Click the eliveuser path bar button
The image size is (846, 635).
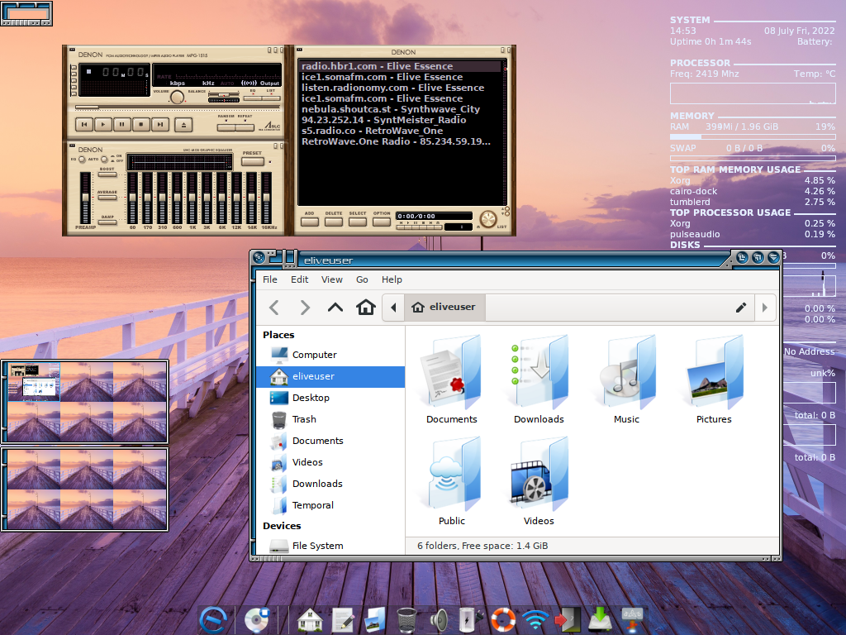(444, 308)
